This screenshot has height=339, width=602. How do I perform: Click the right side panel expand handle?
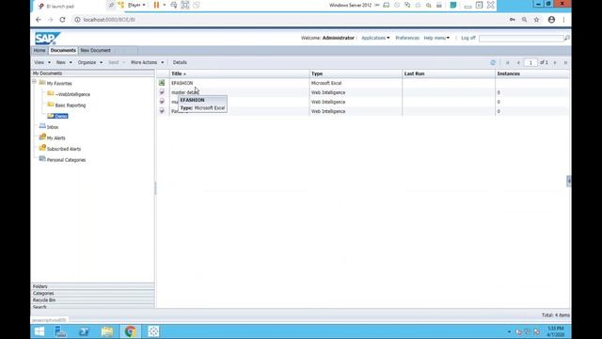click(x=568, y=181)
